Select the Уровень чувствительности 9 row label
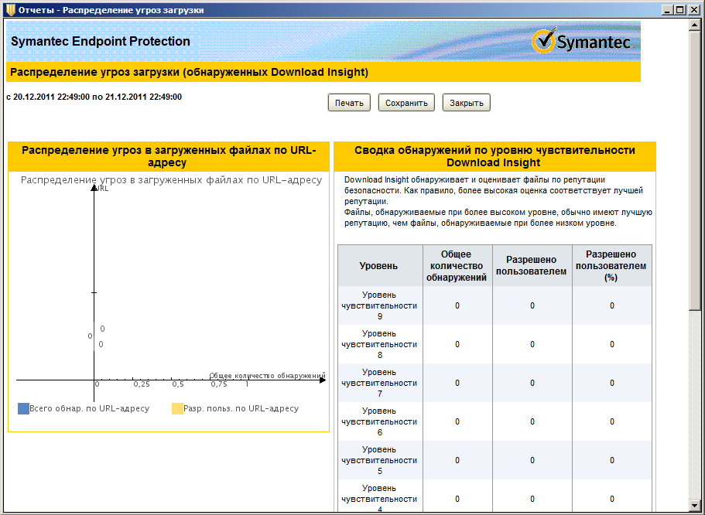705x515 pixels. point(380,305)
